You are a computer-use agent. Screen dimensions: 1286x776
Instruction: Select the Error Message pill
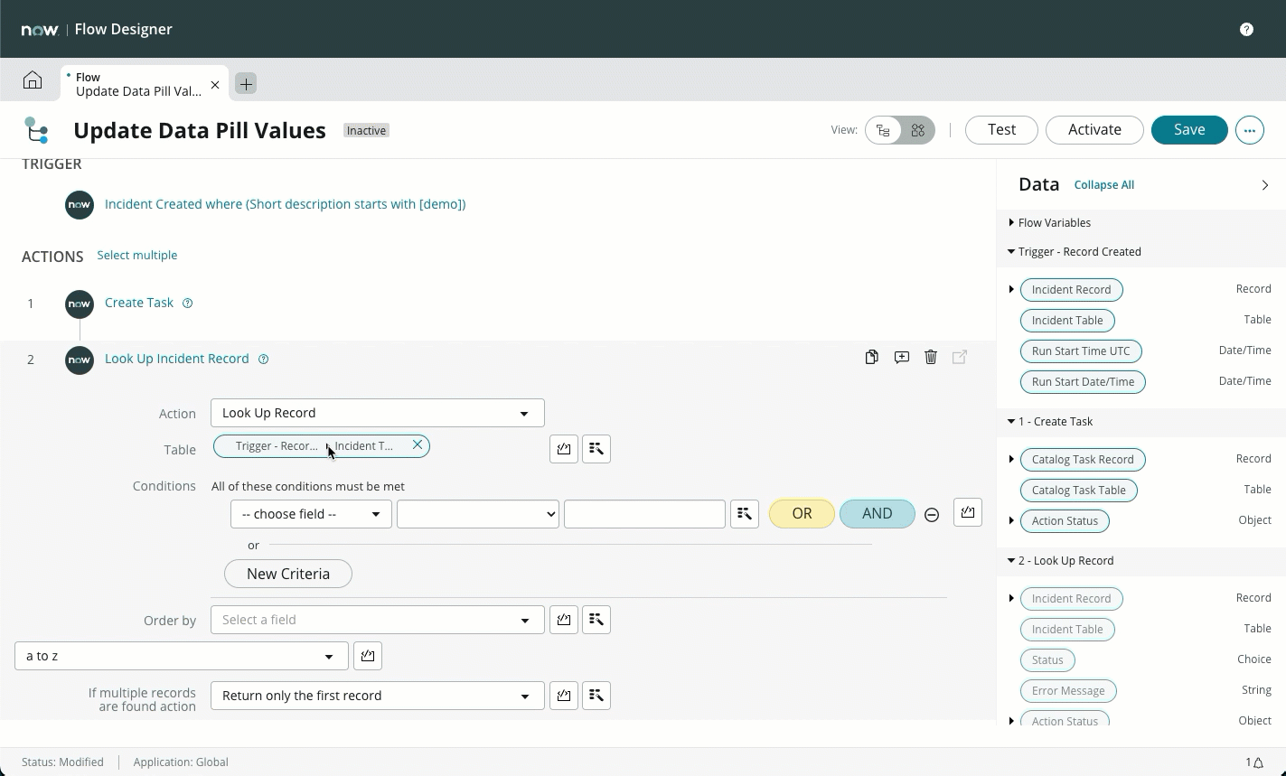point(1068,691)
